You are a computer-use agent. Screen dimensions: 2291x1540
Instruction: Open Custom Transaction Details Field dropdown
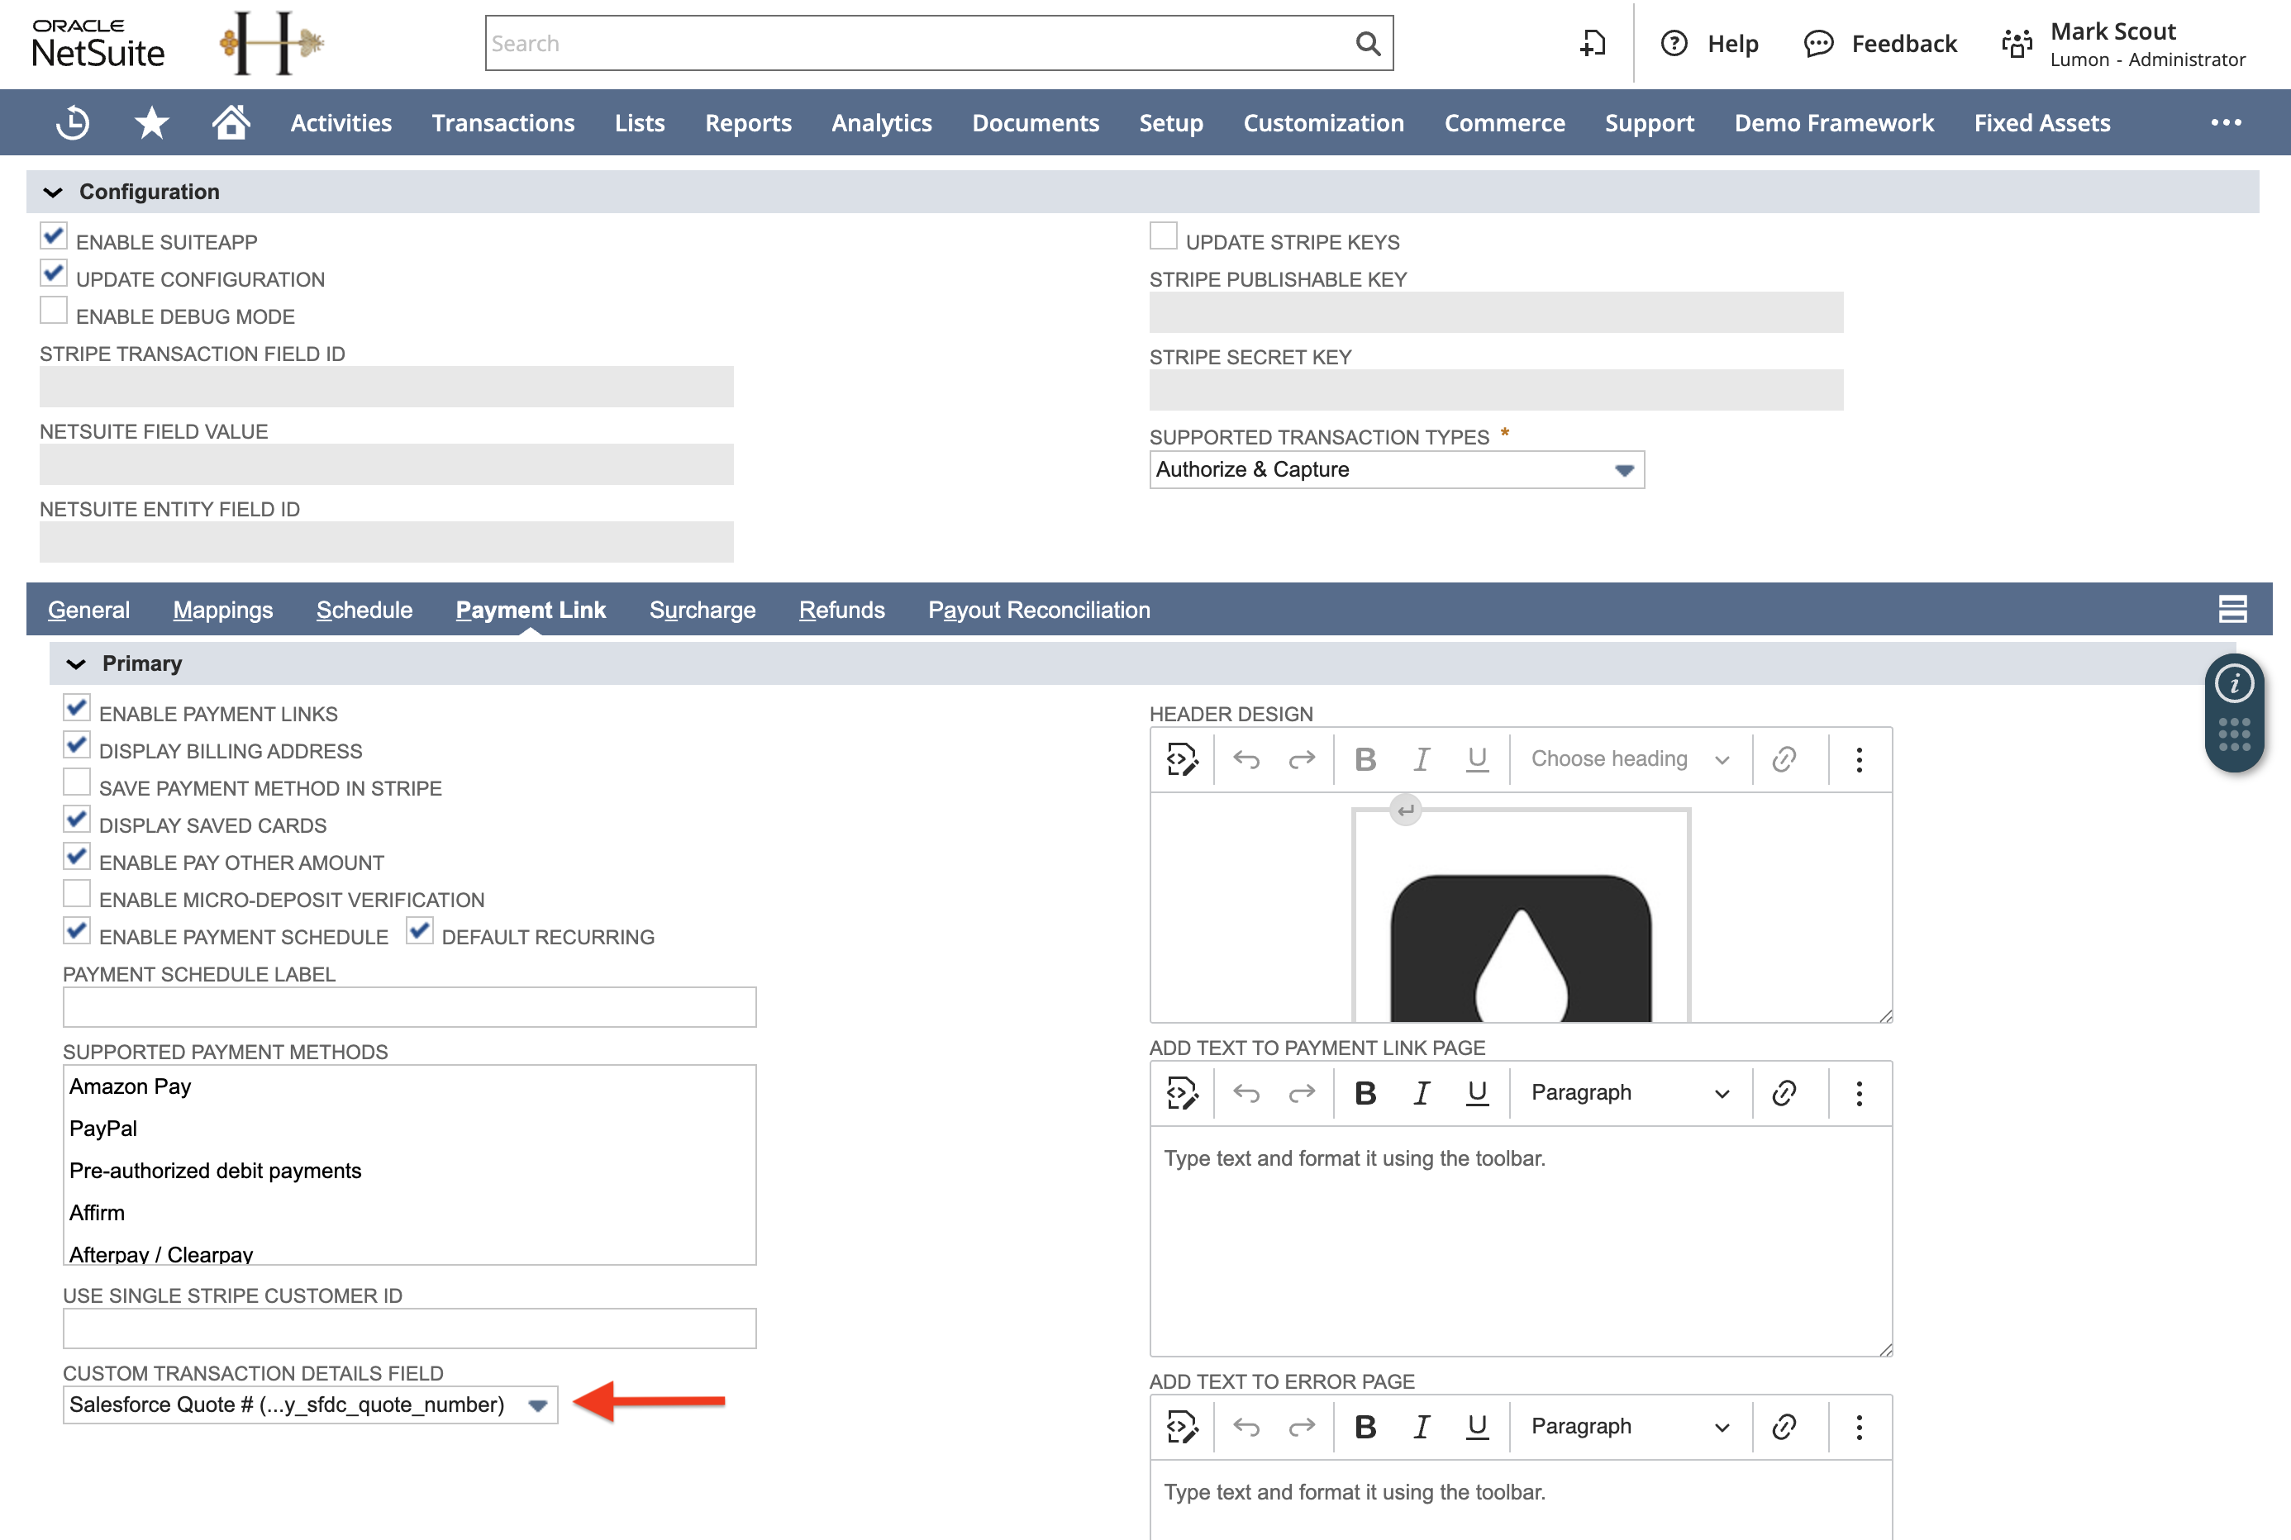[x=309, y=1405]
